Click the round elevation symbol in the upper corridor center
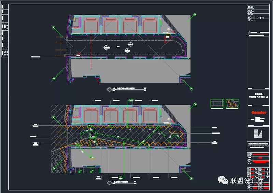 tap(128, 50)
